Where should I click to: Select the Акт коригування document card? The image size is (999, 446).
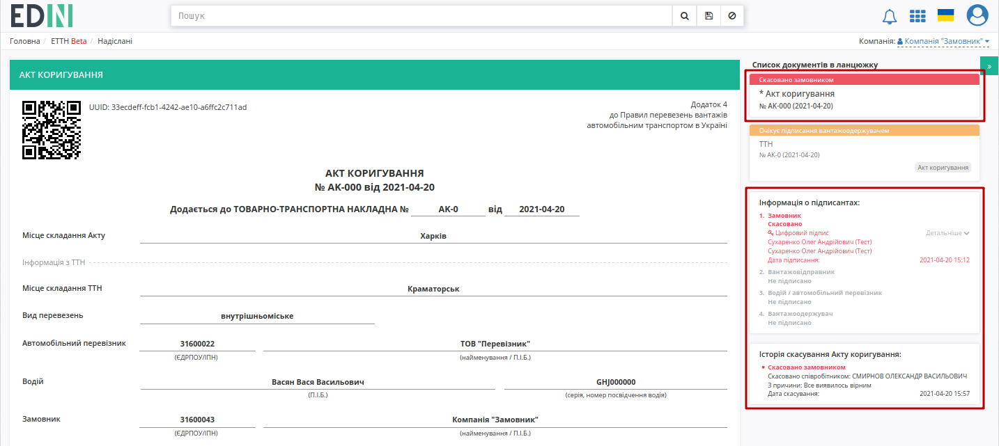point(865,96)
